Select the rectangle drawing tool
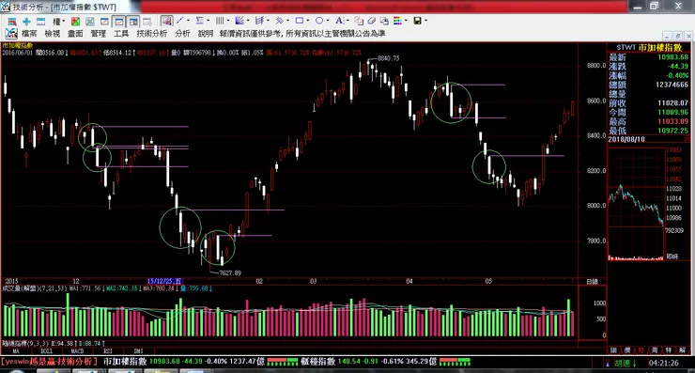Screen dimensions: 695x373 tap(300, 21)
